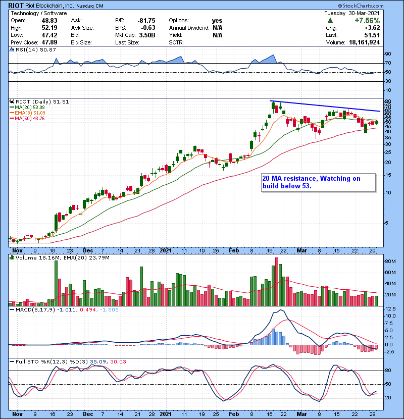Click the Nasdaq CM exchange label

90,6
